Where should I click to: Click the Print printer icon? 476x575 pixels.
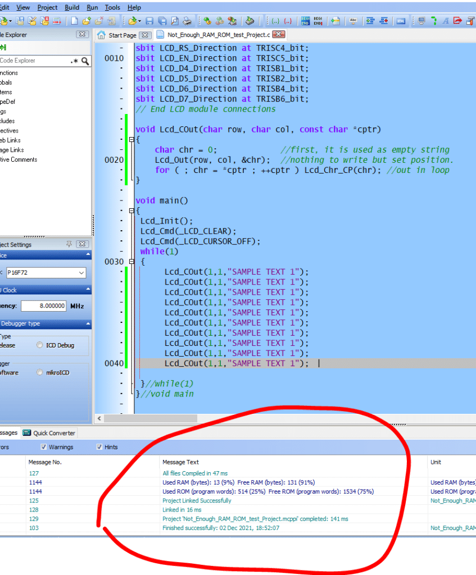click(x=187, y=21)
